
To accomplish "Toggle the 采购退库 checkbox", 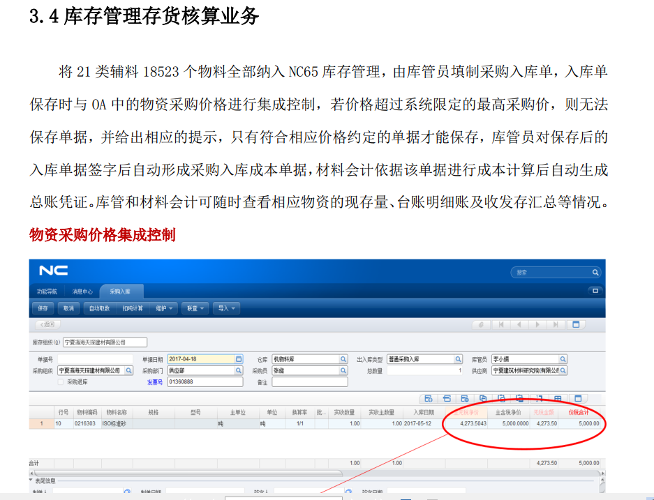I will point(61,382).
